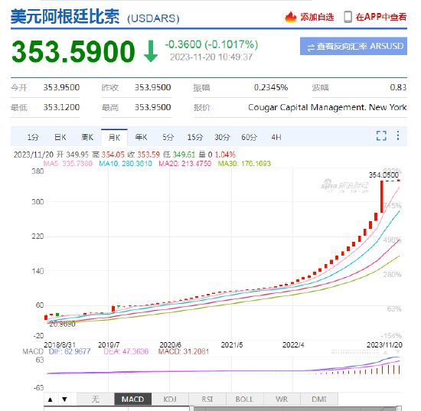Switch to the 年K yearly chart tab
Image resolution: width=421 pixels, height=411 pixels.
[x=142, y=138]
